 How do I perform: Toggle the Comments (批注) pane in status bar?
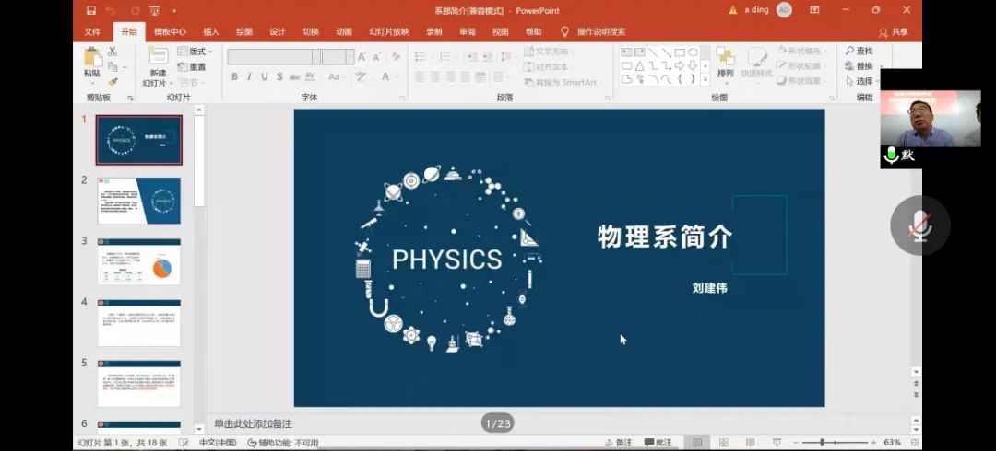[x=658, y=443]
